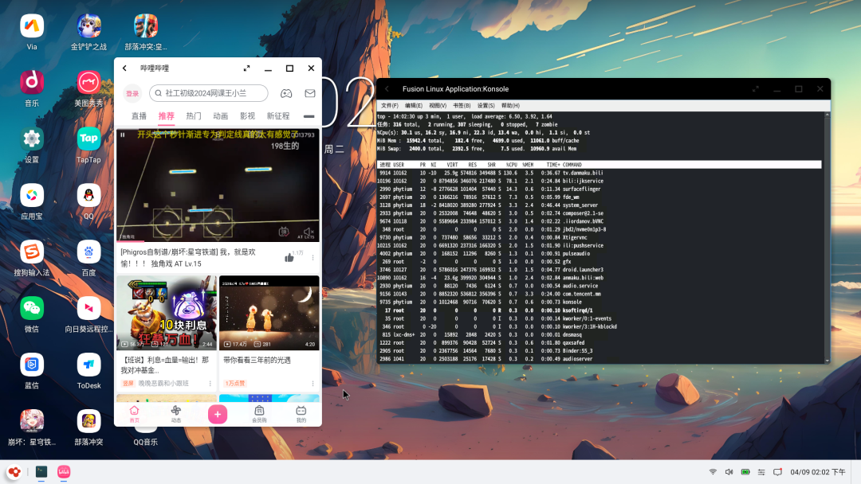The width and height of the screenshot is (861, 484).
Task: Launch ToDesk from the desktop
Action: pyautogui.click(x=88, y=365)
